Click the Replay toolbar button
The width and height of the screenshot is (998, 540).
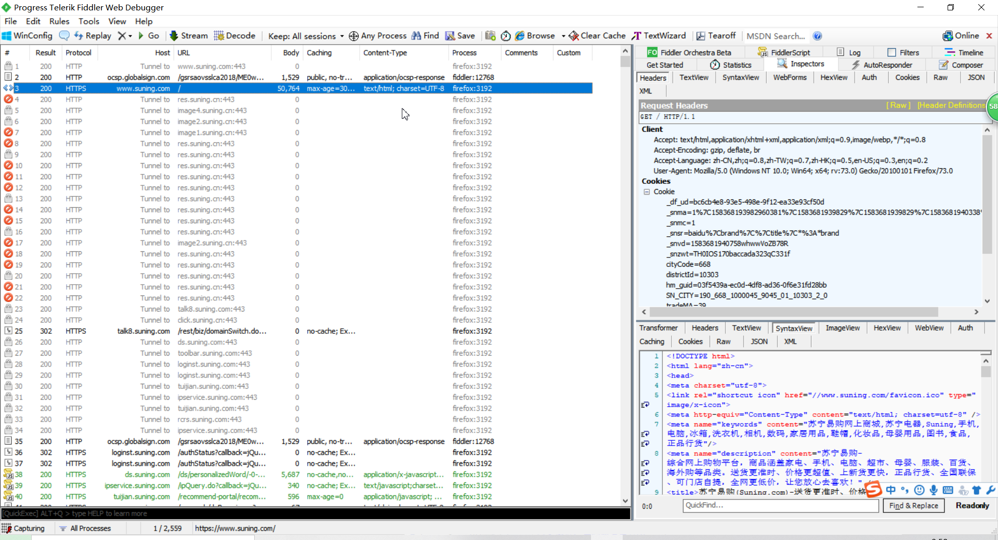click(x=93, y=36)
